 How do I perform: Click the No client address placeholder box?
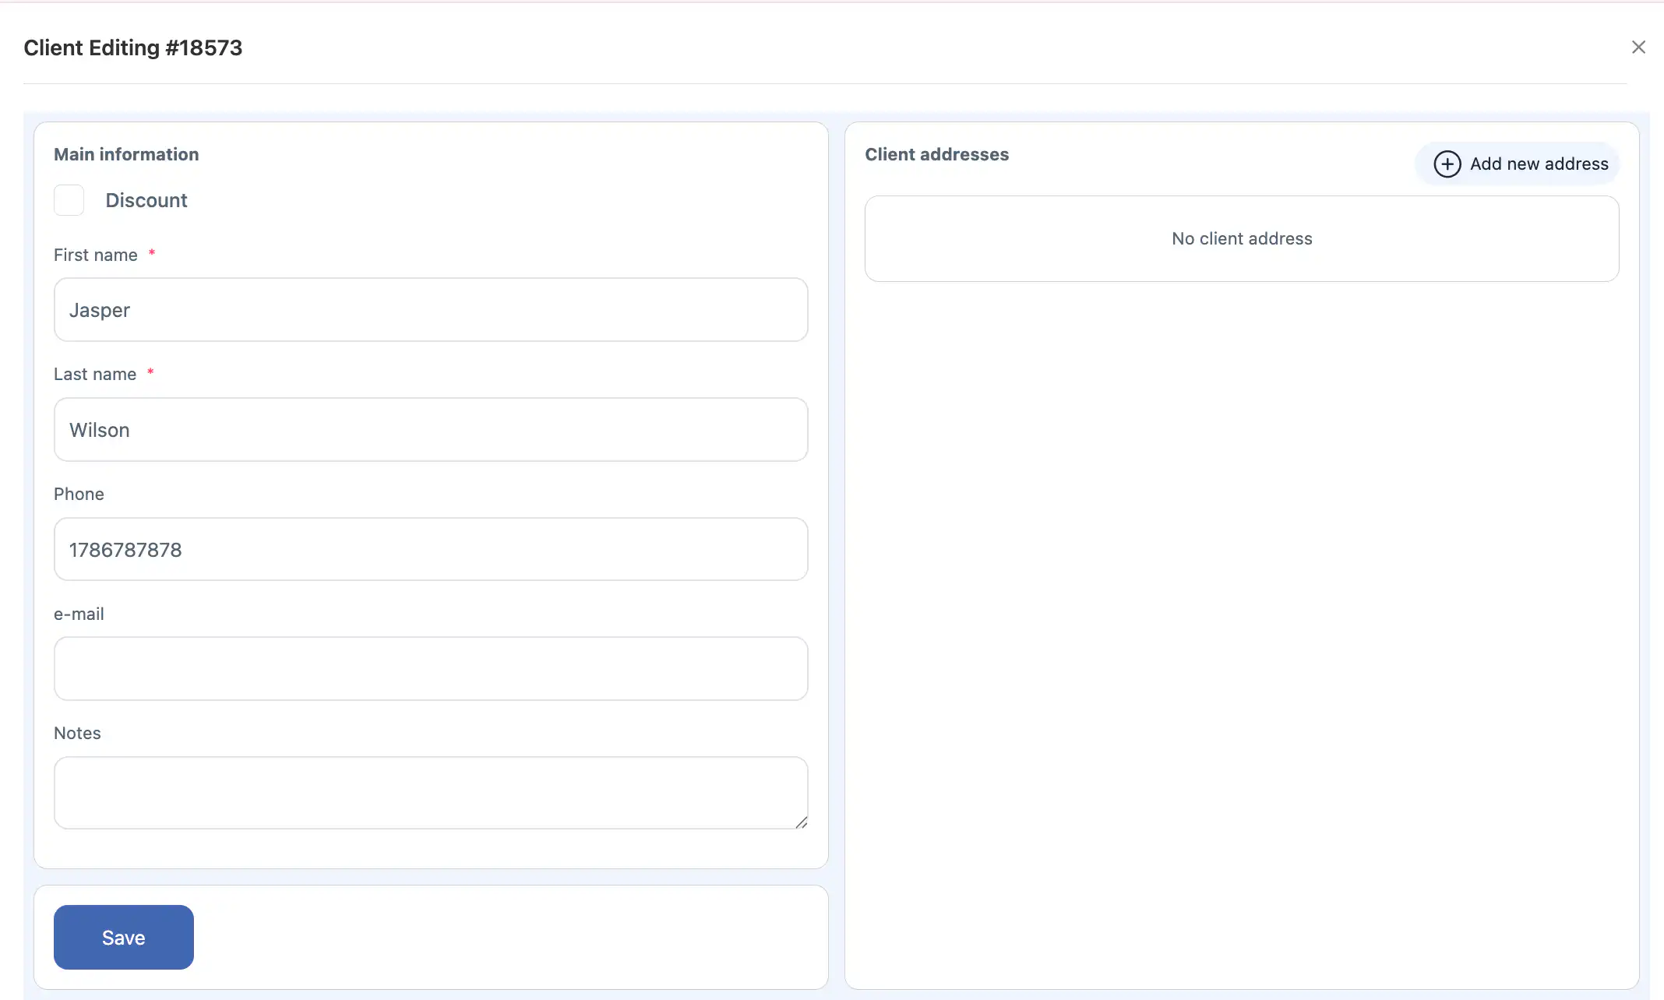(1241, 239)
